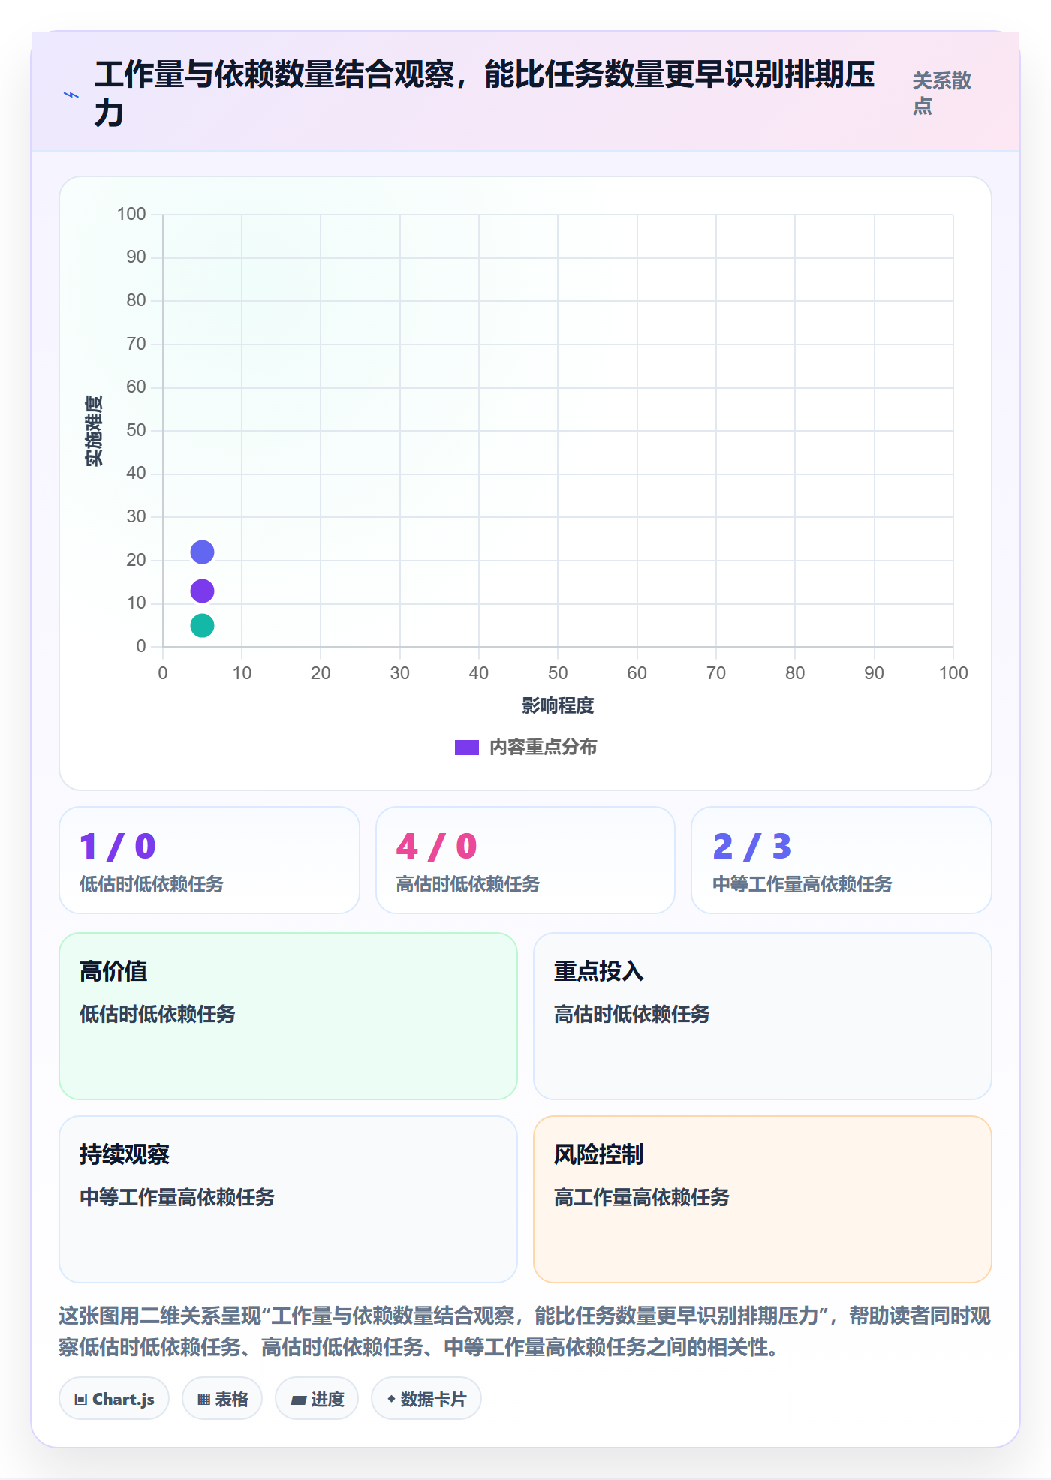Open the 高价值 quadrant card

tap(288, 1016)
